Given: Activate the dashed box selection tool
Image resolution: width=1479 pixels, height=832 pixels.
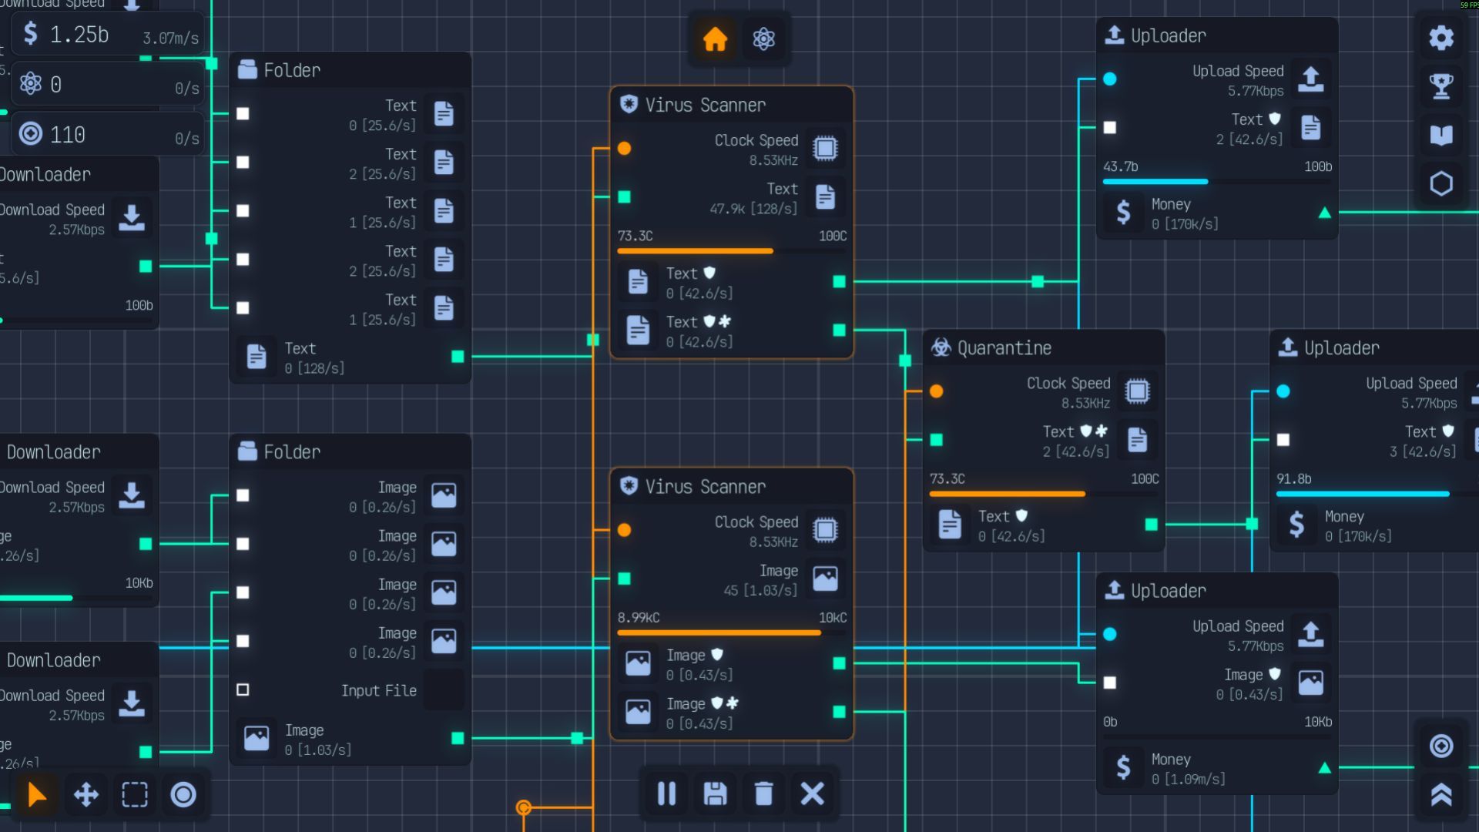Looking at the screenshot, I should pos(135,794).
